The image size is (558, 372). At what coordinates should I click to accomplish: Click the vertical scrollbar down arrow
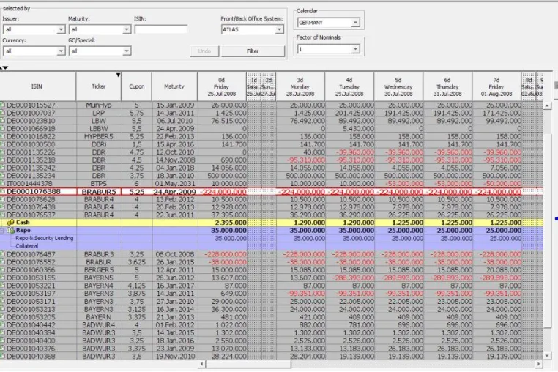click(547, 356)
